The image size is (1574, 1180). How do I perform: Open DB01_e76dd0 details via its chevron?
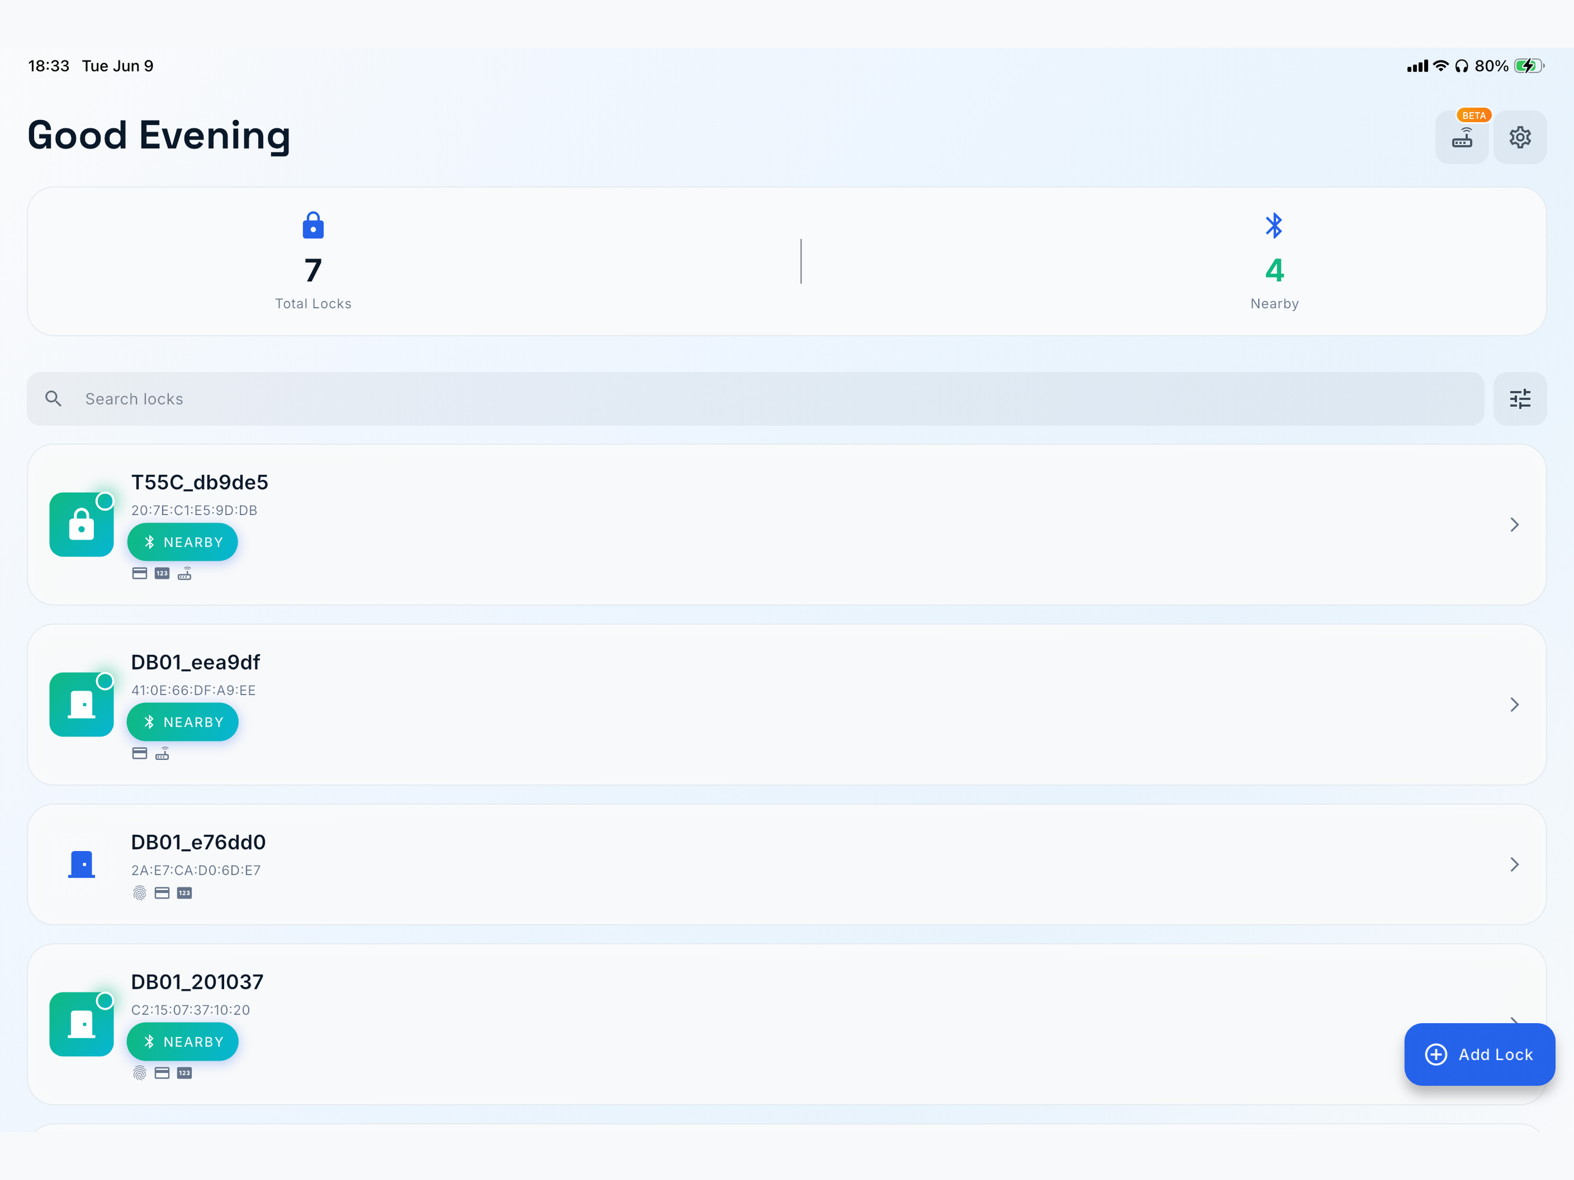pos(1515,864)
